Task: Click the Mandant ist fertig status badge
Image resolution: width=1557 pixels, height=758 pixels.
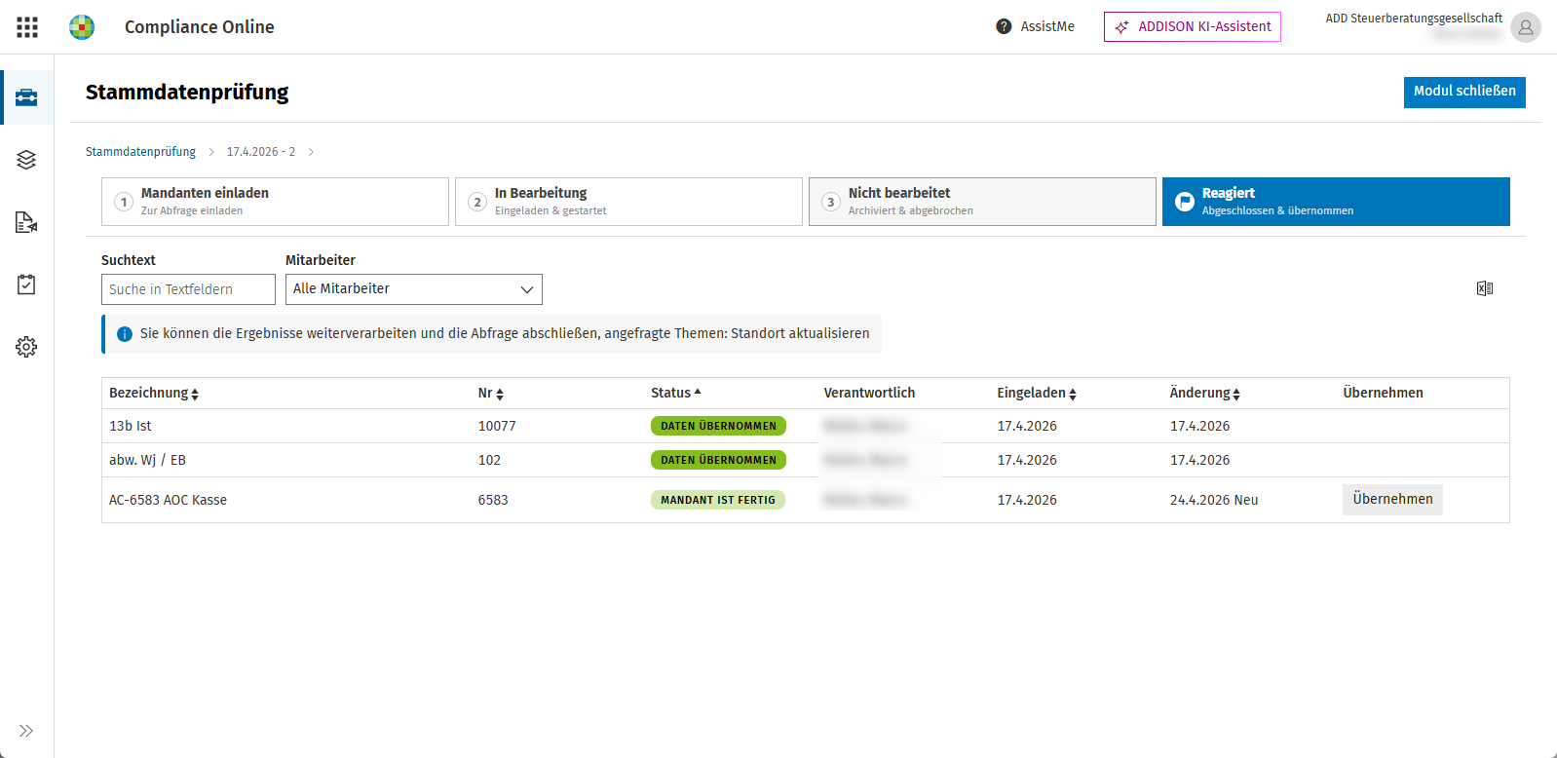Action: point(718,500)
